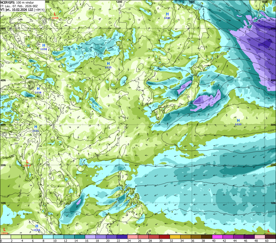Screen dimensions: 276x243
Task: Pick the lavender 16–18 legend swatch
Action: pos(90,237)
